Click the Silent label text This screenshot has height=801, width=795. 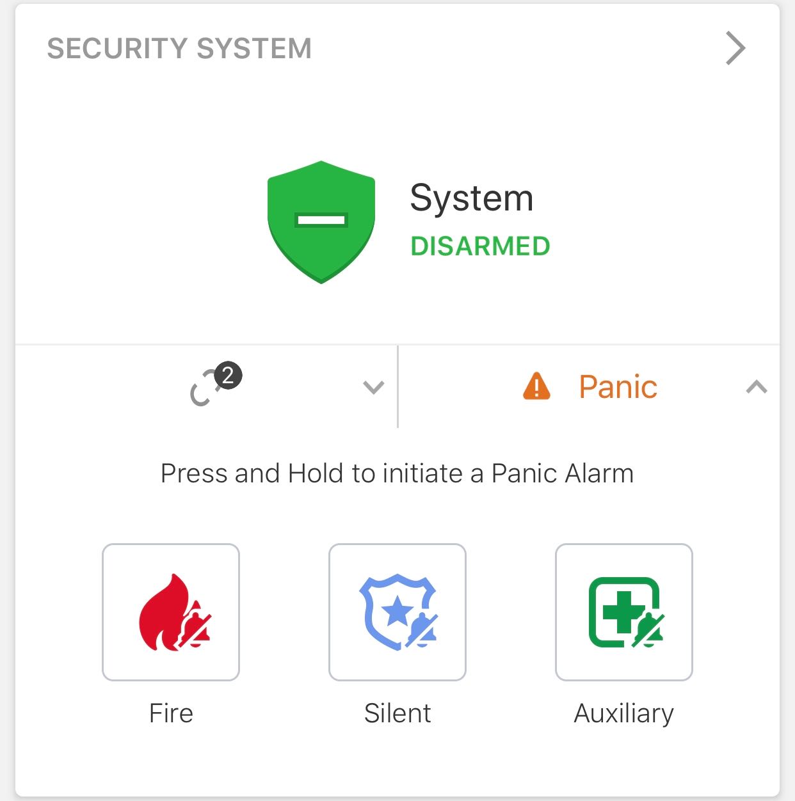tap(397, 713)
